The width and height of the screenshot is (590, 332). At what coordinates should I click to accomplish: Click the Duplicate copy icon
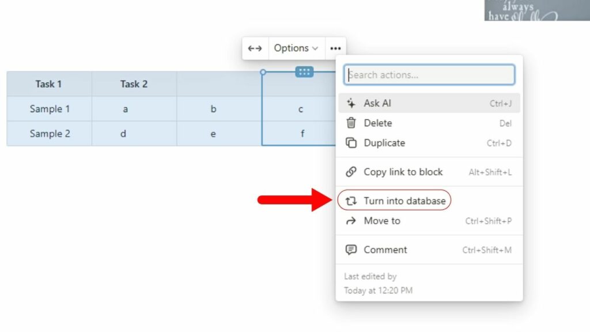[353, 143]
